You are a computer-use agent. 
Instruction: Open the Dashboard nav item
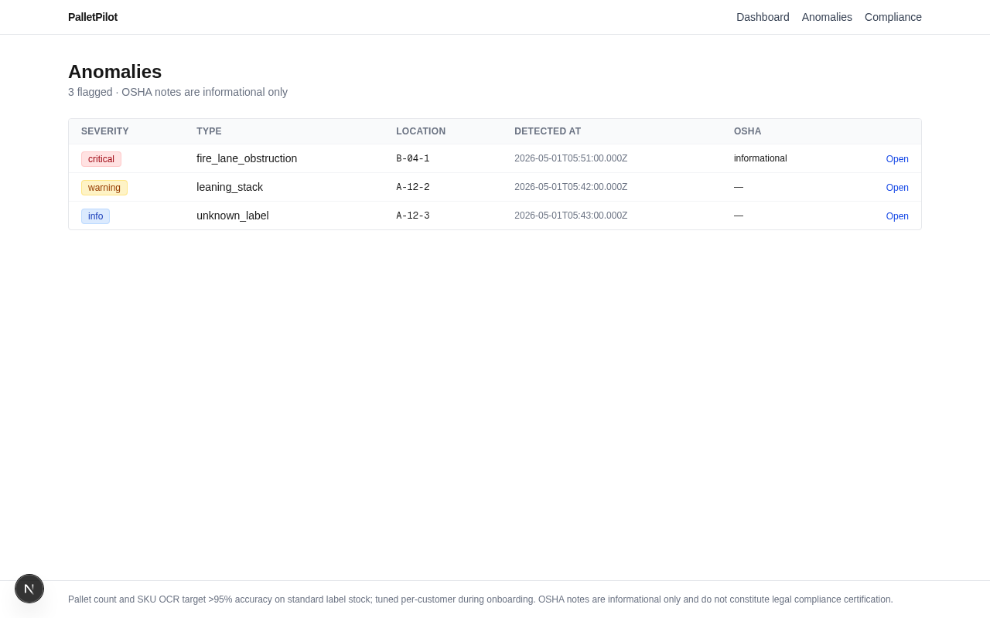tap(763, 17)
